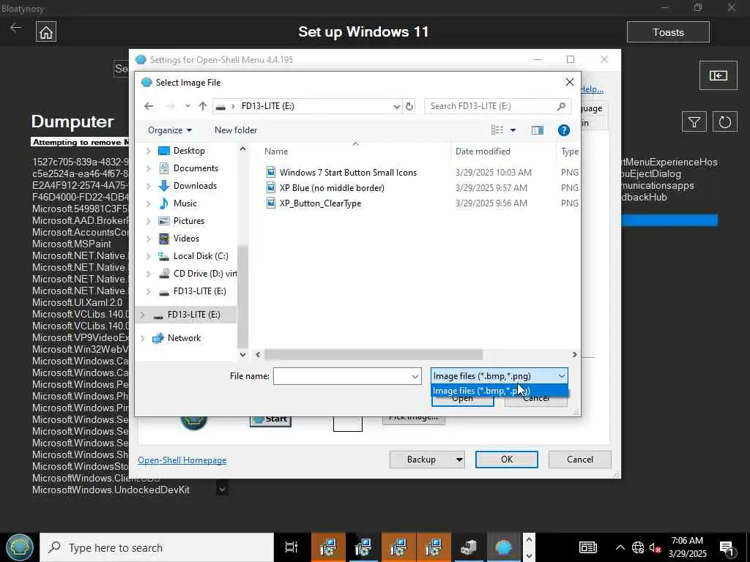Select Local Disk (C:) in the tree
Image resolution: width=750 pixels, height=562 pixels.
[201, 256]
